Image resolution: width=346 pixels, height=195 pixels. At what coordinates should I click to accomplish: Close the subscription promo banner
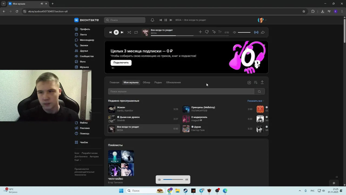pos(264,45)
